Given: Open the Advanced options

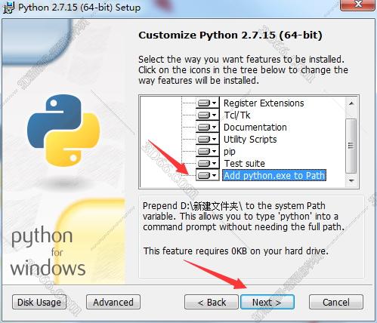Looking at the screenshot, I should (113, 302).
